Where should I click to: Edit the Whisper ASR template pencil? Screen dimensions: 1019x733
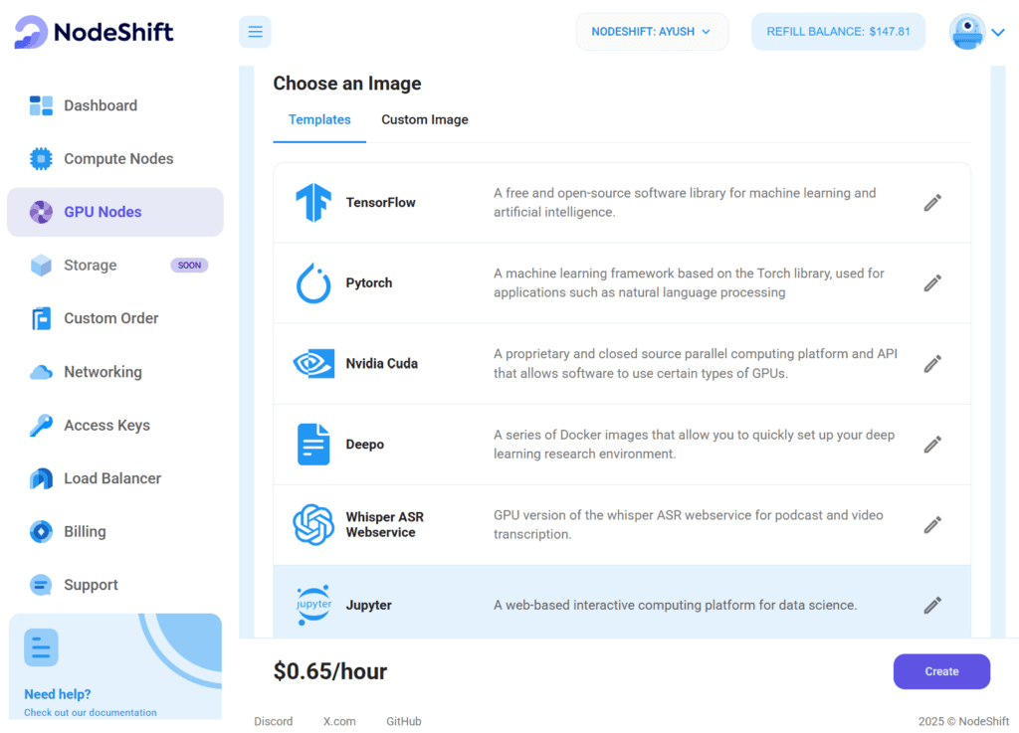point(932,524)
